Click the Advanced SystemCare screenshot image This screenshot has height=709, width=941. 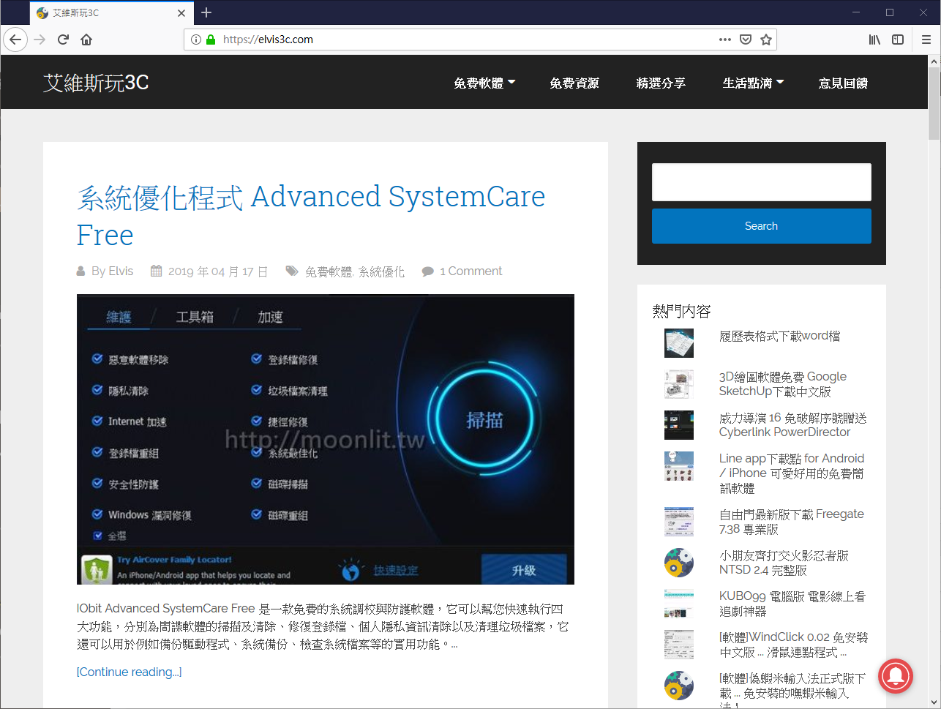(x=325, y=439)
